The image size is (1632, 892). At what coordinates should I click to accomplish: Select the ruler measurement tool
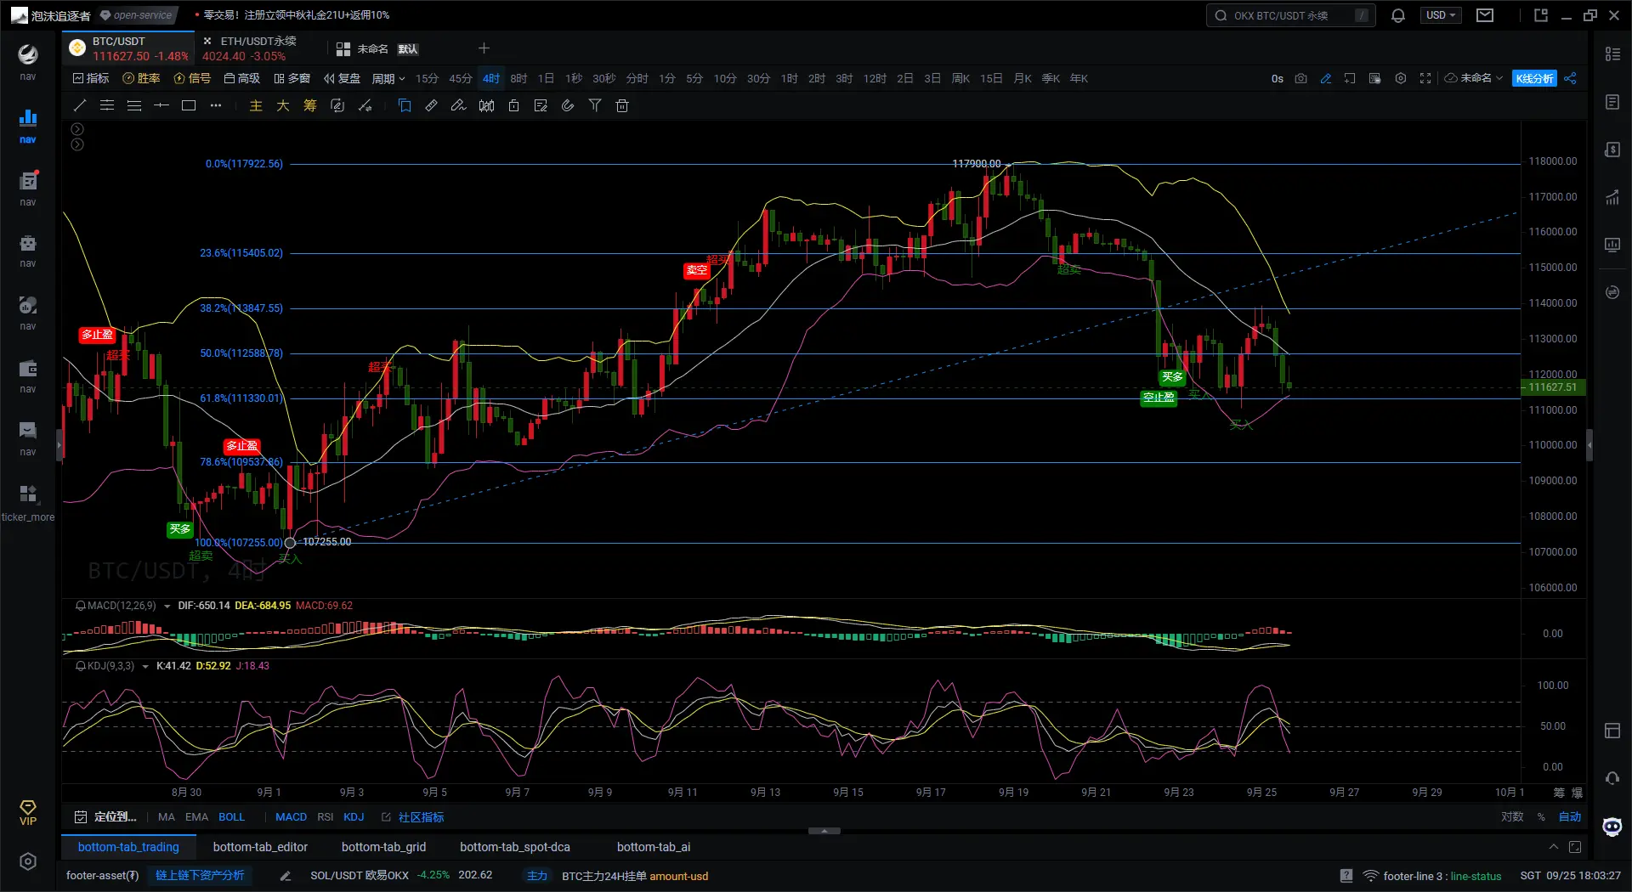(431, 106)
